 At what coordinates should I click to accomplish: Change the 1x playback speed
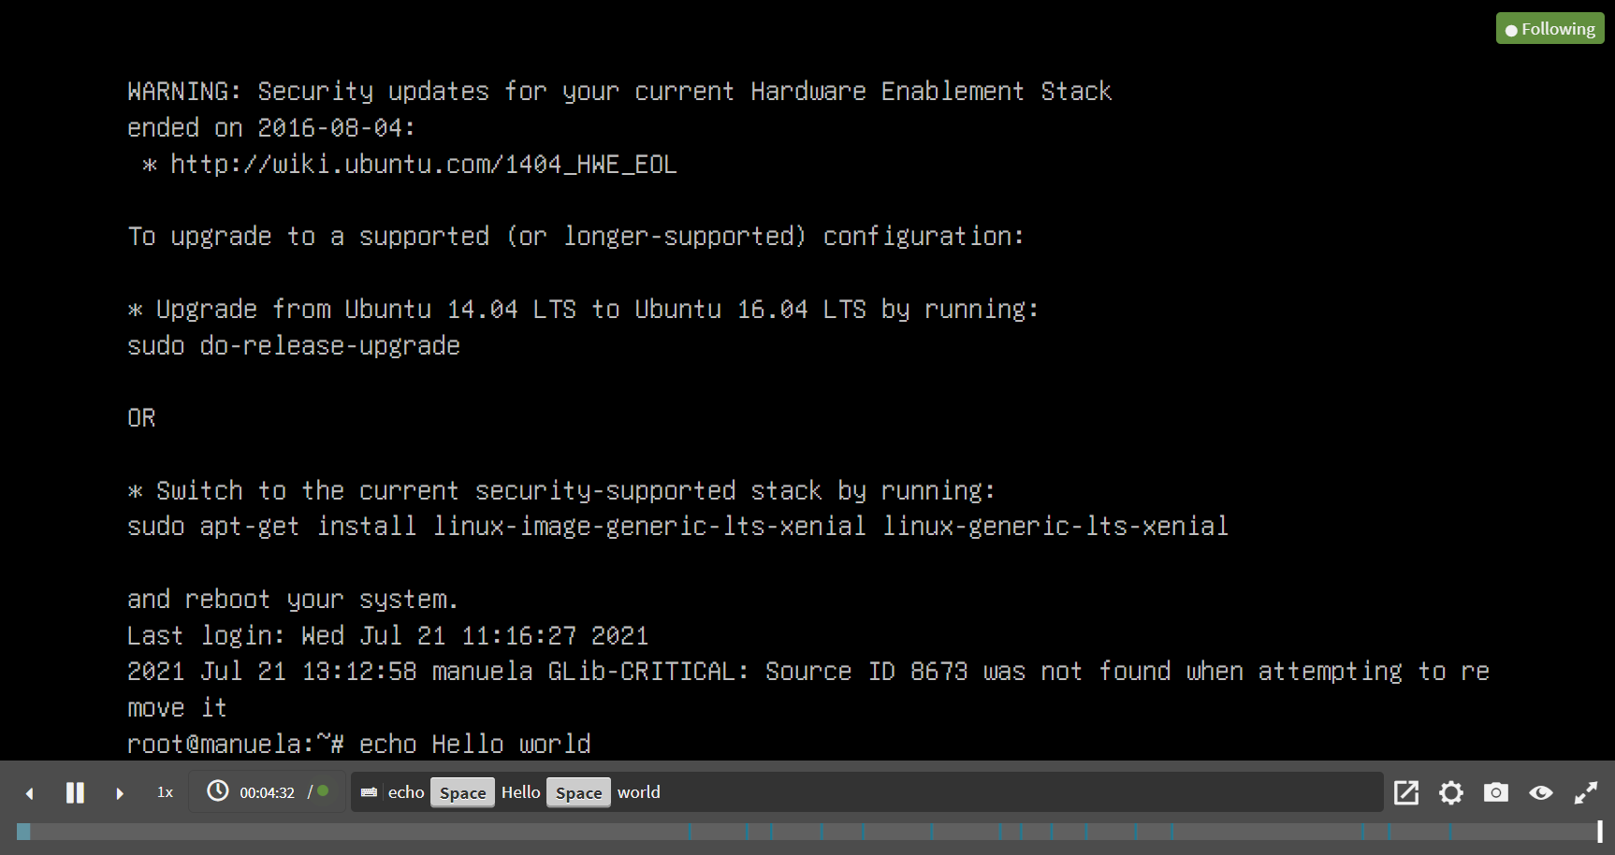165,792
